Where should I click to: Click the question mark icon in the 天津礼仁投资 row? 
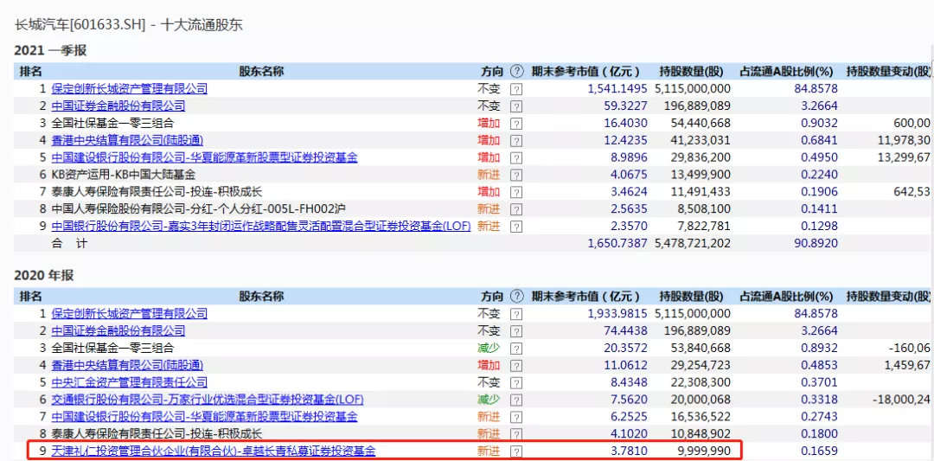tap(516, 451)
